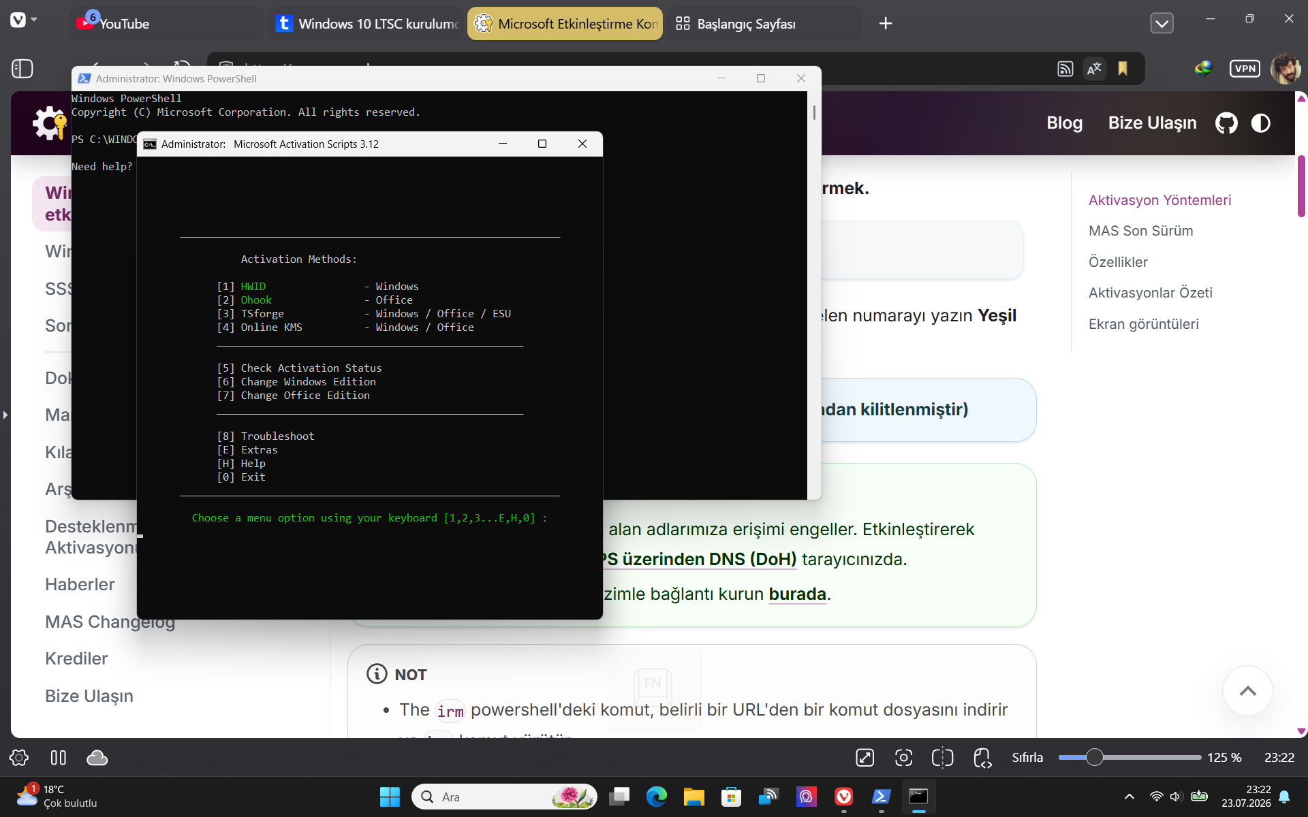Open the Vivaldi taskbar icon

pos(843,797)
